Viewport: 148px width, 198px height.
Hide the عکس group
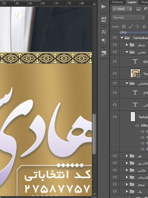(x=115, y=170)
